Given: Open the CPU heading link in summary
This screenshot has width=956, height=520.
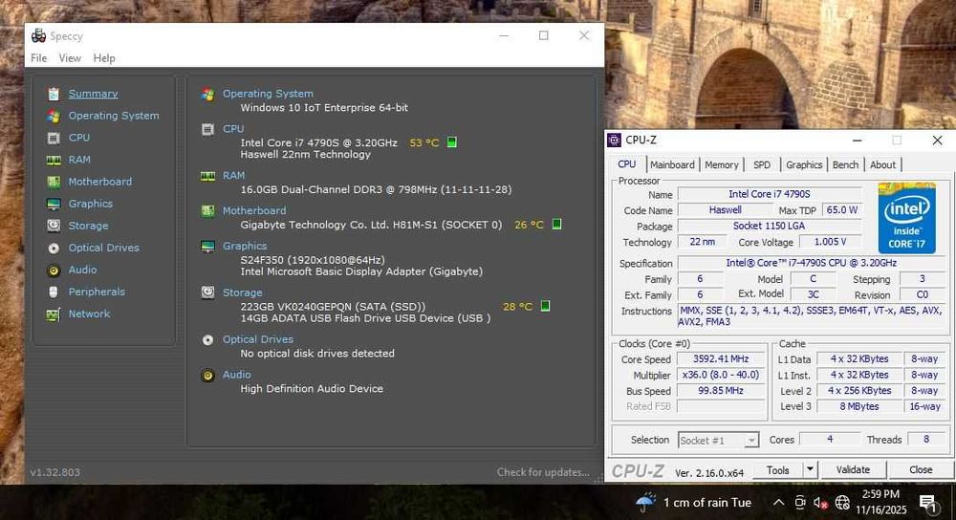Looking at the screenshot, I should (x=233, y=129).
